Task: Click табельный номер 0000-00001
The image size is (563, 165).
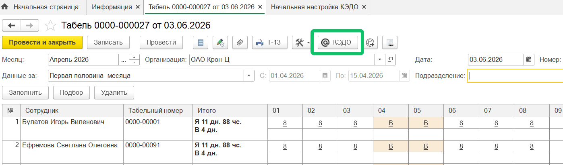Action: tap(143, 122)
